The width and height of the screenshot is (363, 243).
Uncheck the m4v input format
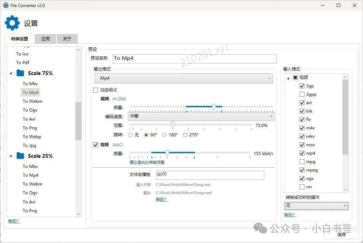coord(302,128)
